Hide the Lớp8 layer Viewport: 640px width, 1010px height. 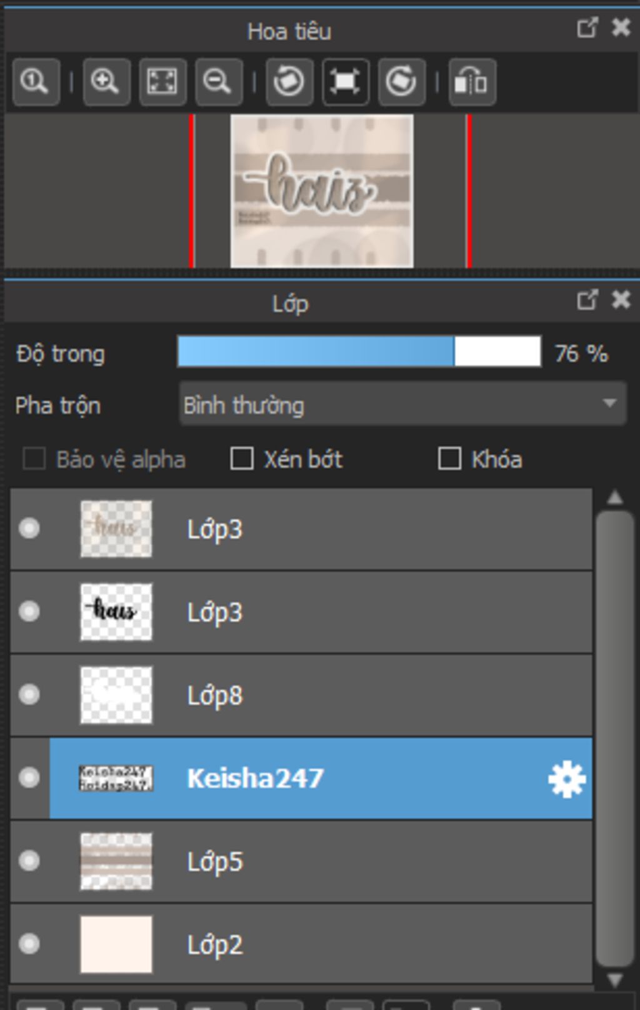pyautogui.click(x=29, y=694)
